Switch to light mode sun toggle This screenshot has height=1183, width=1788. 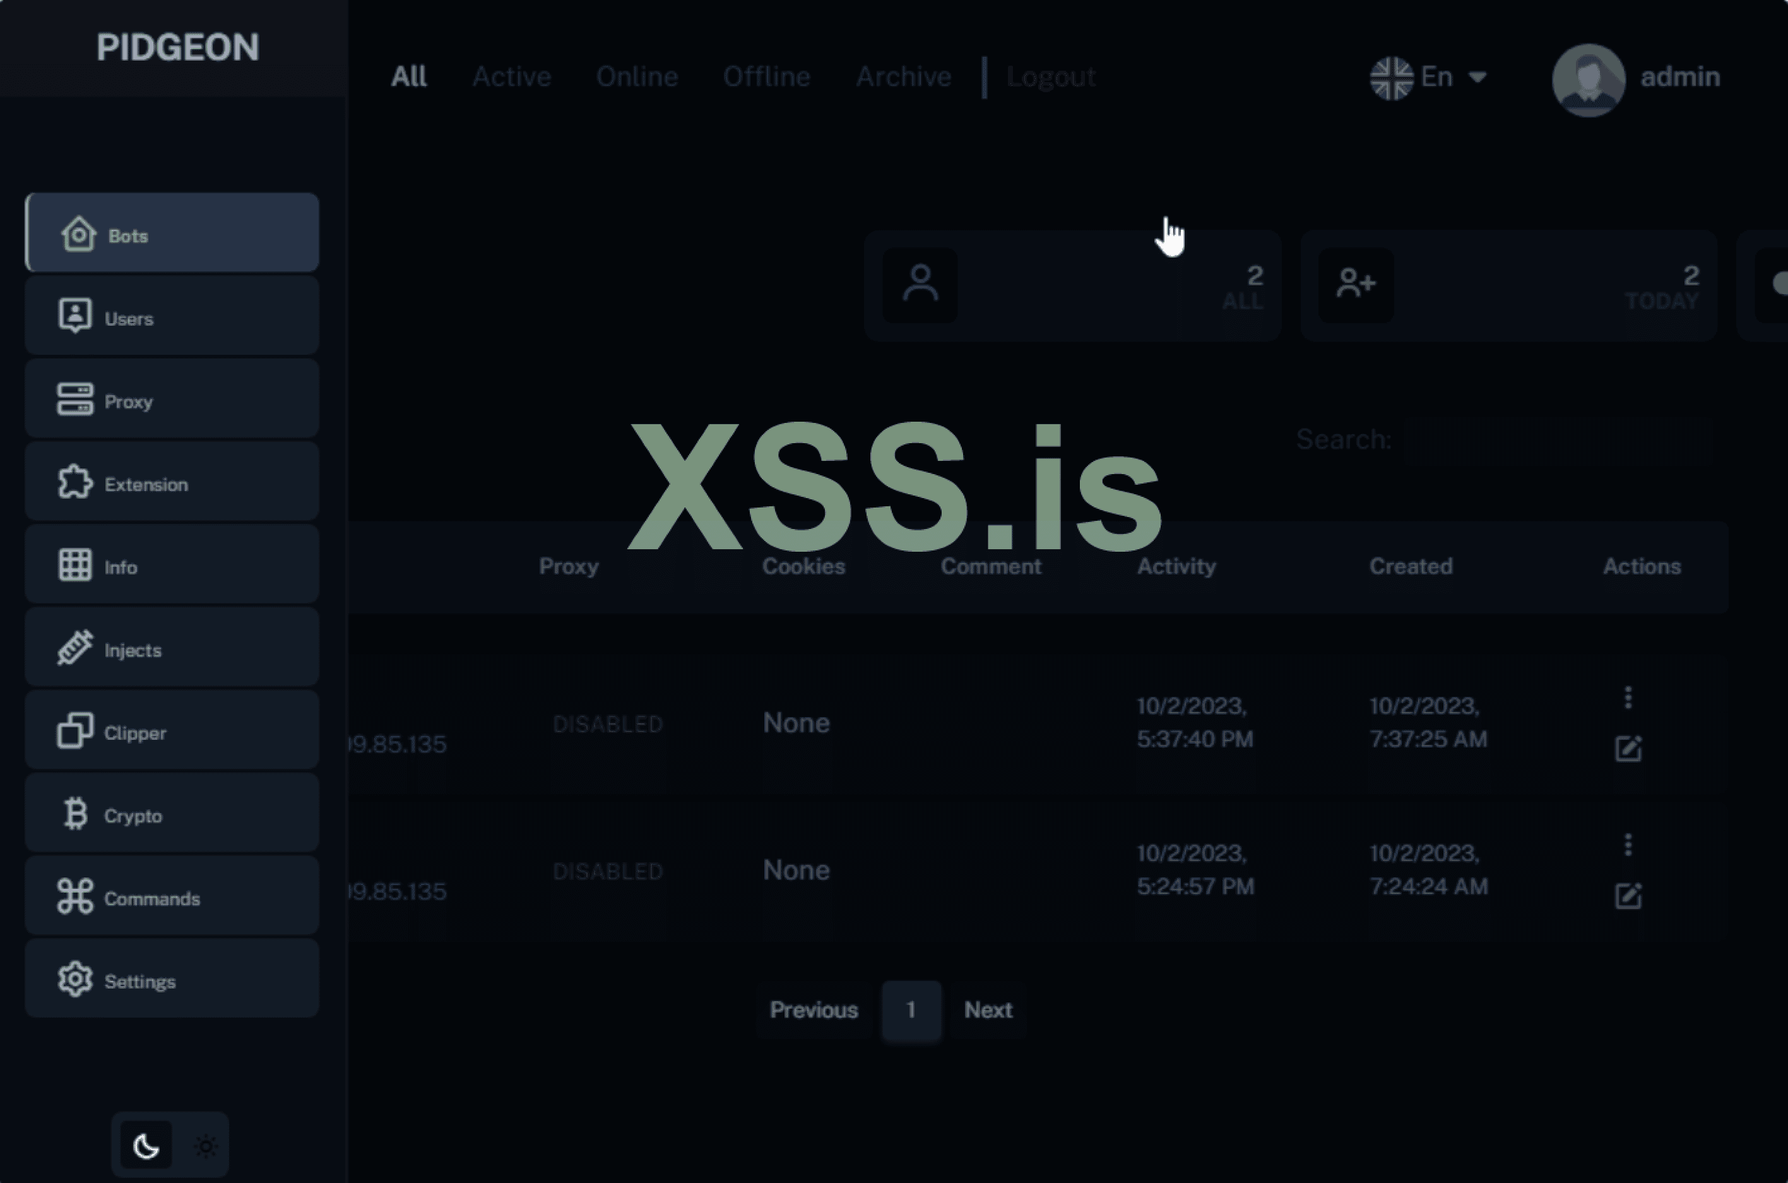(x=206, y=1146)
